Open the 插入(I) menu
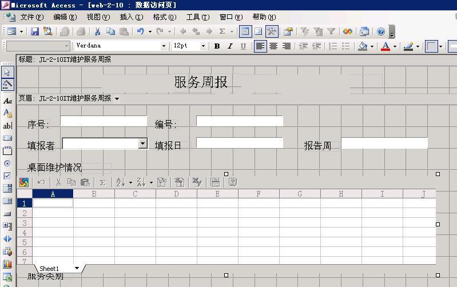Screen dimensions: 457x287 click(132, 17)
